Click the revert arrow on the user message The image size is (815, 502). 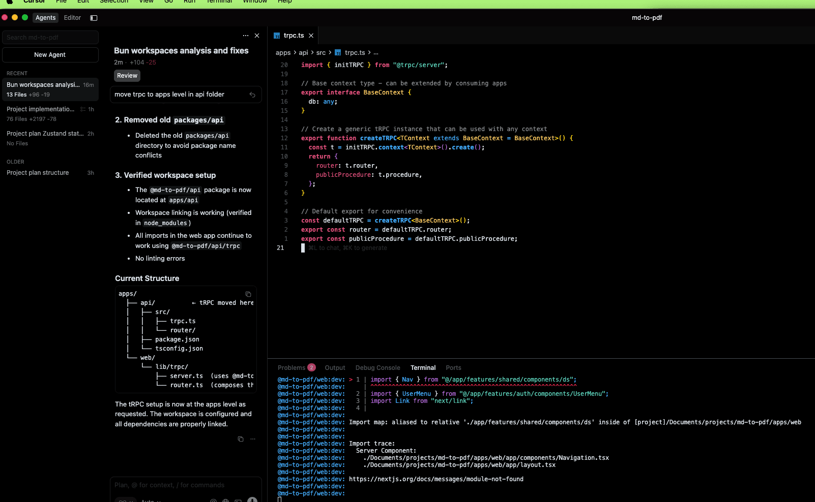(252, 95)
